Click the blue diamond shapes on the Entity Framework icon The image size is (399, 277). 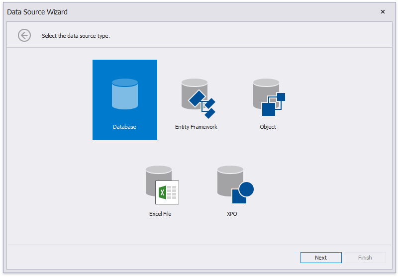[x=203, y=104]
